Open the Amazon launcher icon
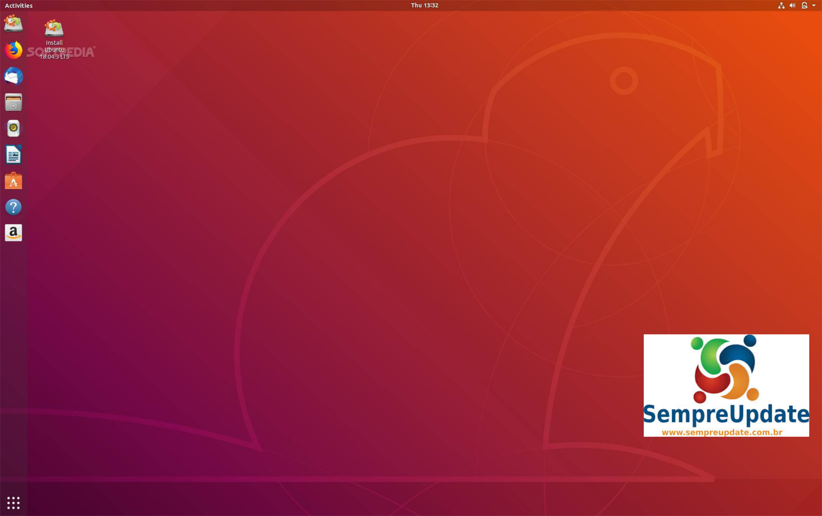Viewport: 822px width, 516px height. tap(13, 233)
